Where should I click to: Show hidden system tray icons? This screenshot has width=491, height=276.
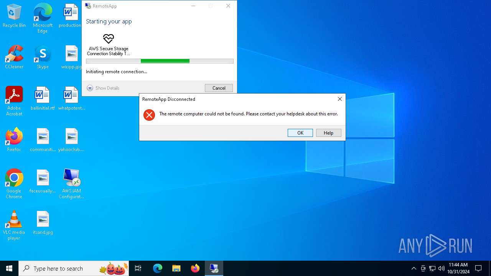[414, 268]
